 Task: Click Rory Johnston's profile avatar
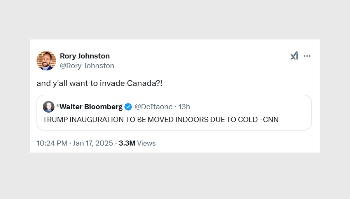tap(46, 61)
